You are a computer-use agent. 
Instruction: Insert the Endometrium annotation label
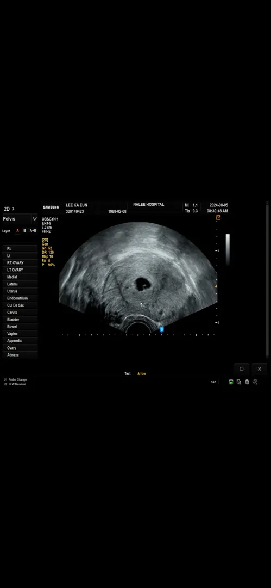tap(20, 298)
